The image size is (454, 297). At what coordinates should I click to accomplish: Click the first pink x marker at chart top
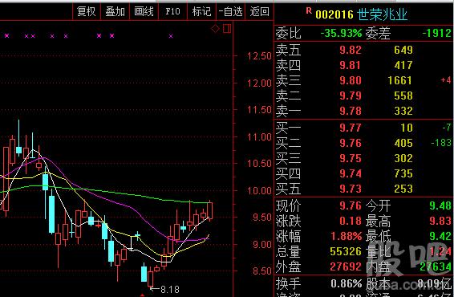tap(6, 35)
